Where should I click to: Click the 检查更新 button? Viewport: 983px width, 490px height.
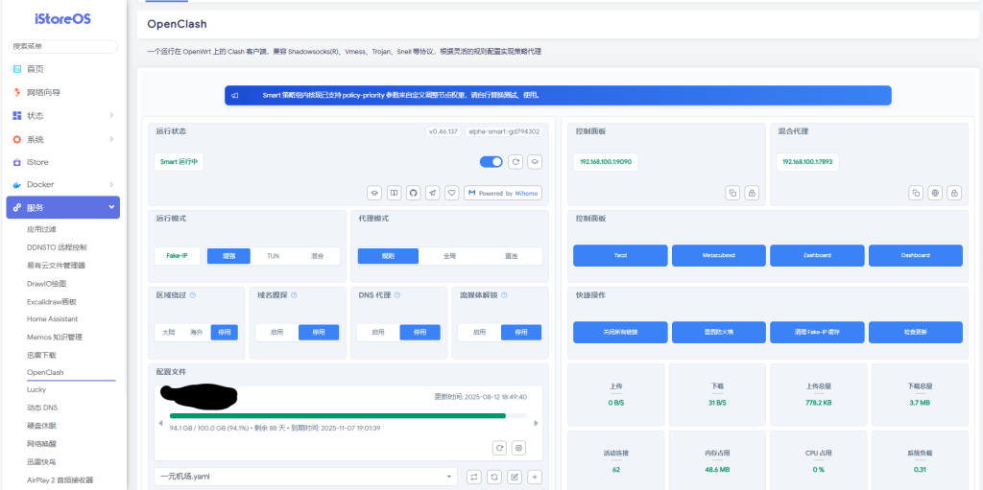(916, 332)
